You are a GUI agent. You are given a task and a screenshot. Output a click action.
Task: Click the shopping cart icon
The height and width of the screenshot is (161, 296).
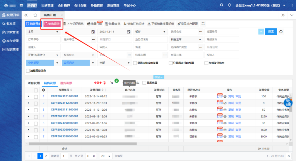[x=112, y=83]
